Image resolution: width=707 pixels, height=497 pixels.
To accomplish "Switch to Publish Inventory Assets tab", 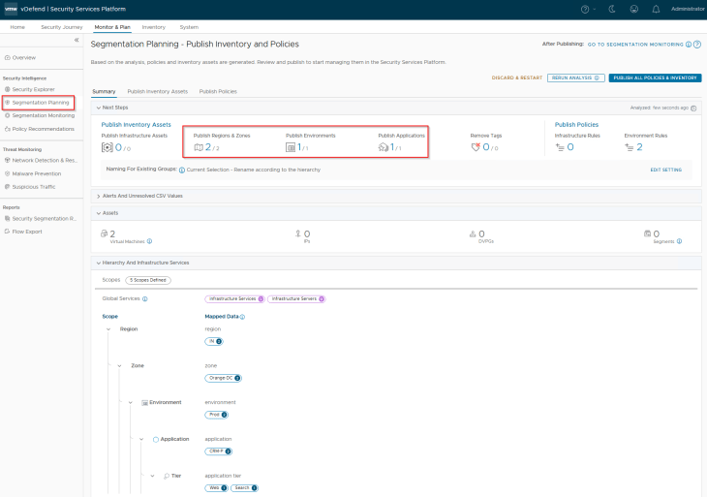I will click(x=157, y=91).
